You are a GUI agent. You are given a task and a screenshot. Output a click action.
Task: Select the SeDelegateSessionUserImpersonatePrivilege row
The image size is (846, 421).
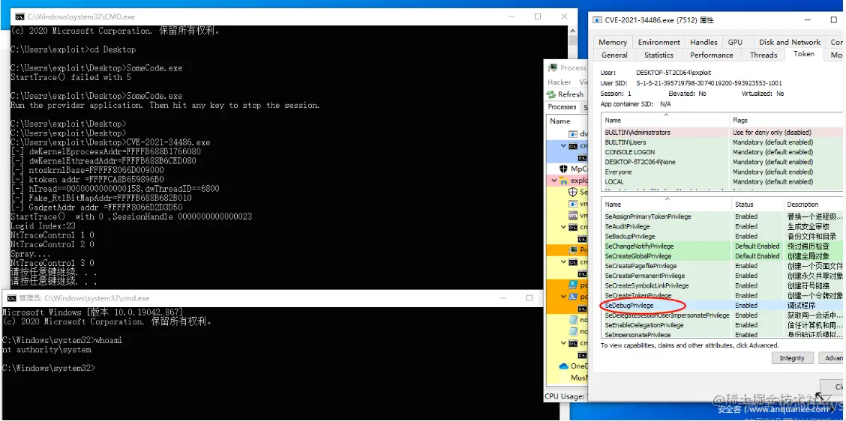point(722,315)
